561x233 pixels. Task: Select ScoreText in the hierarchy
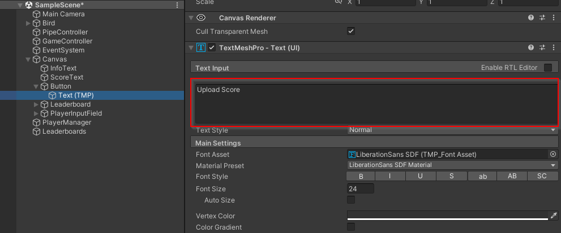[x=66, y=77]
